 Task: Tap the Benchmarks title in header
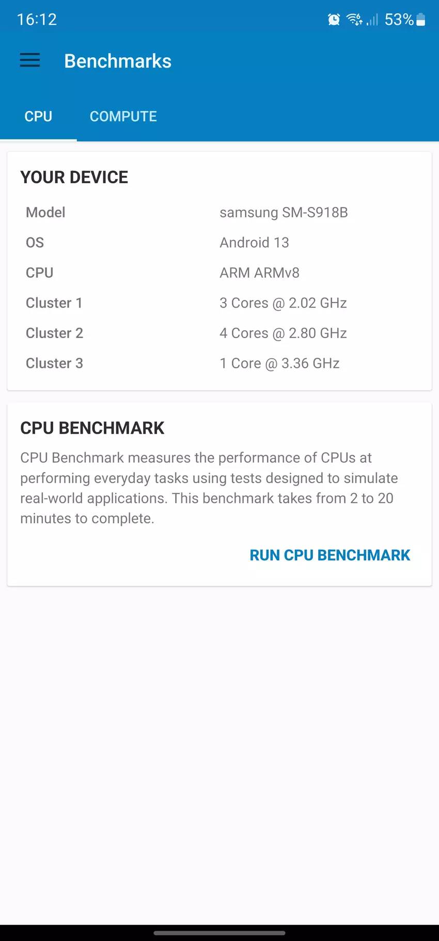[118, 61]
